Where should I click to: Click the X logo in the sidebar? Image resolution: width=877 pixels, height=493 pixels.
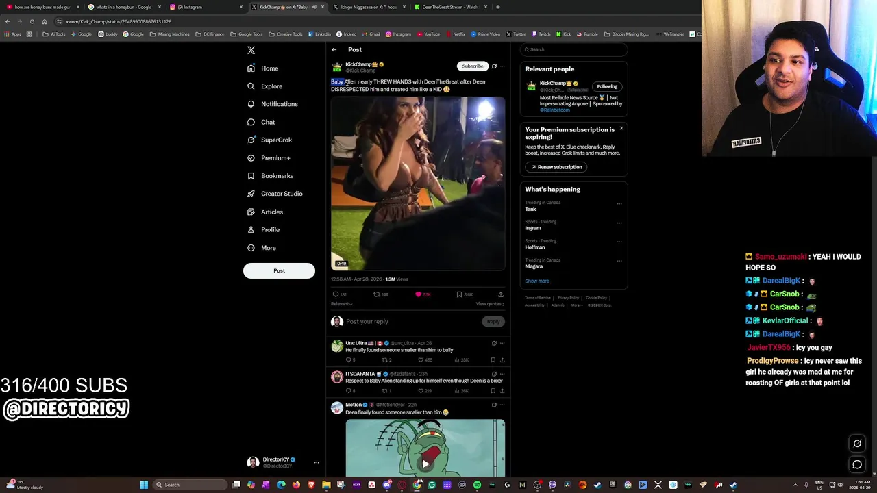point(251,50)
